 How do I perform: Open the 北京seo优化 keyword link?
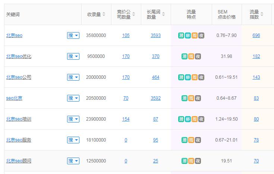[19, 56]
